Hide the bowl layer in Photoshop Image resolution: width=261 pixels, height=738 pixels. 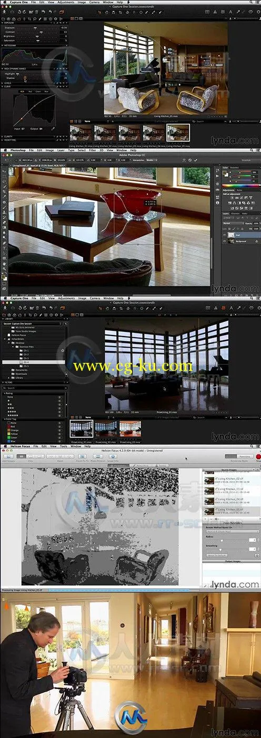pyautogui.click(x=225, y=235)
